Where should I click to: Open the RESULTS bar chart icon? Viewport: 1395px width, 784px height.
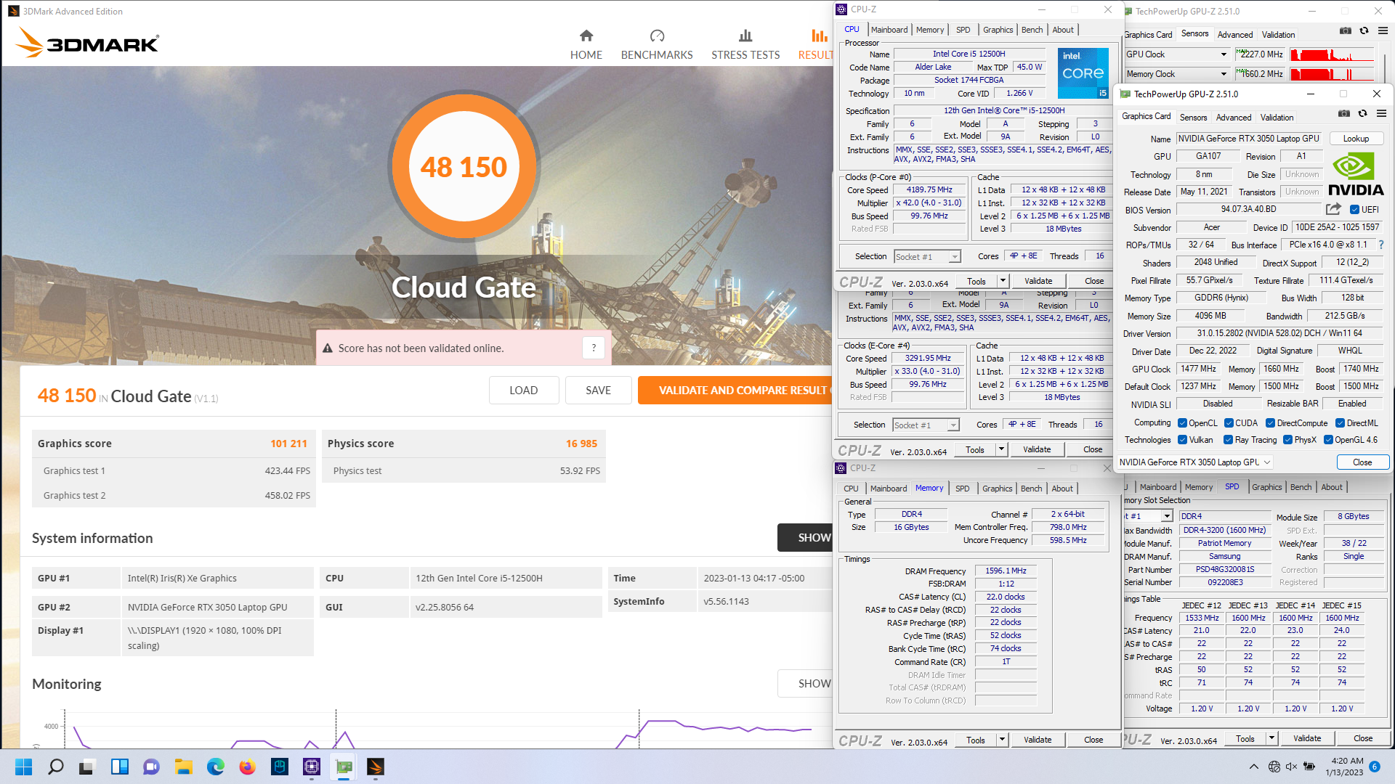click(x=820, y=36)
